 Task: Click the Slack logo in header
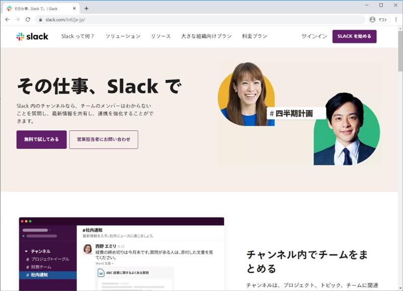[32, 36]
